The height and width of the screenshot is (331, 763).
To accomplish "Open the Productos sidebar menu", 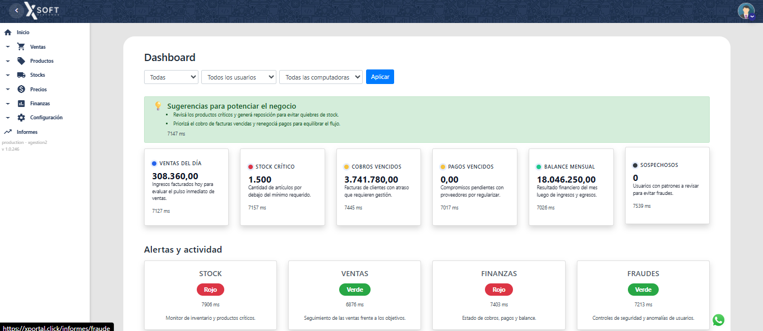I will (42, 61).
